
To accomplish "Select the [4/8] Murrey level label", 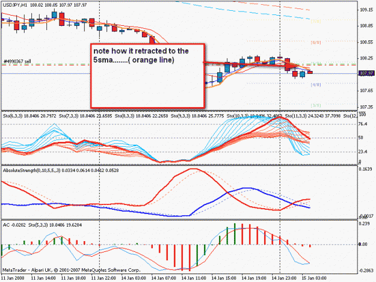I will click(x=316, y=85).
